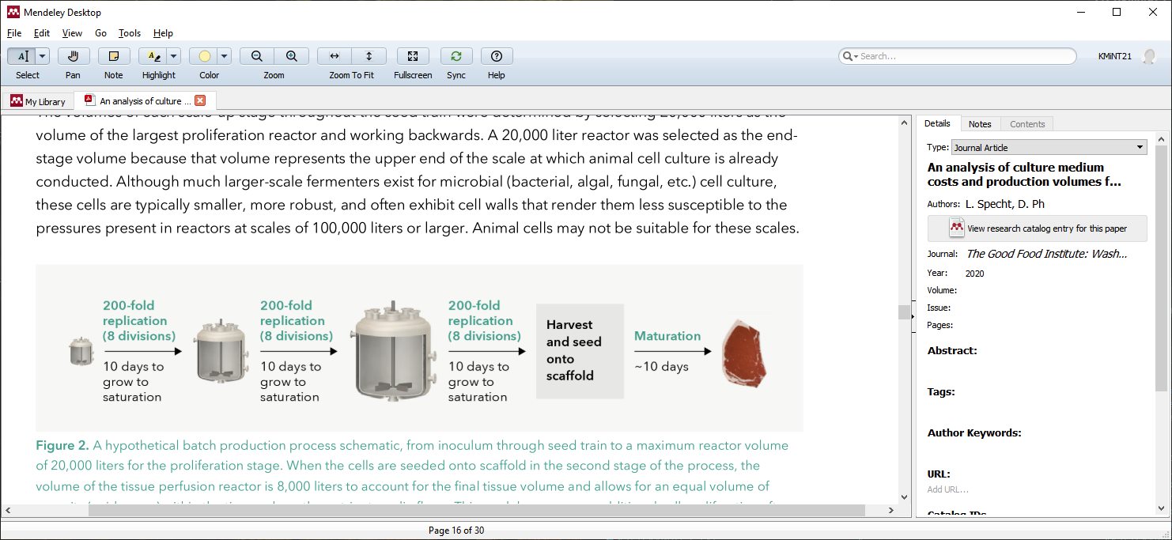Click the KMiNT21 user account name

(x=1116, y=56)
